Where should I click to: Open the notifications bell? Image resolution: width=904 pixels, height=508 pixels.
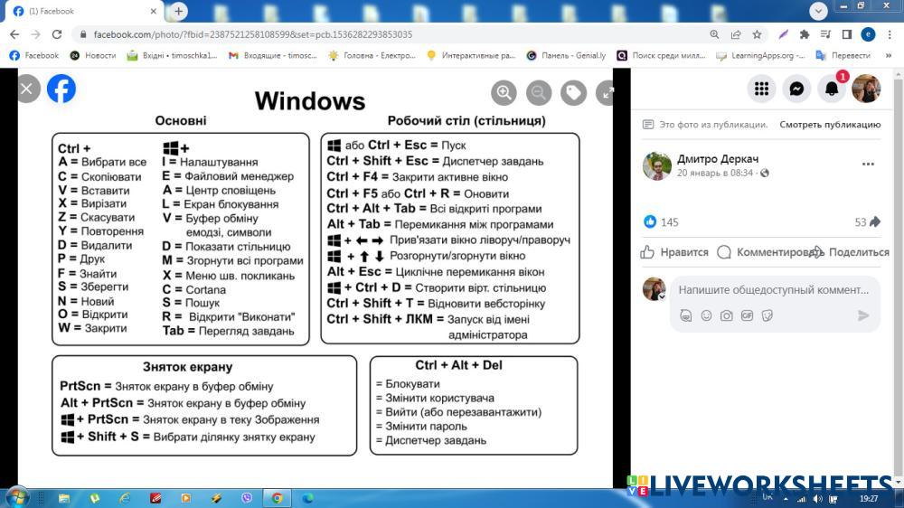click(831, 89)
